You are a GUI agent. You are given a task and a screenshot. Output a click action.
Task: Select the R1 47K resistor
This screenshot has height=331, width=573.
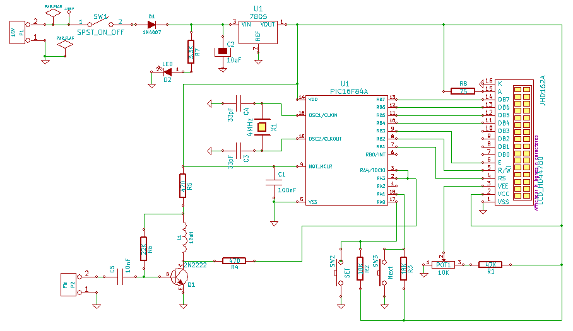490,264
